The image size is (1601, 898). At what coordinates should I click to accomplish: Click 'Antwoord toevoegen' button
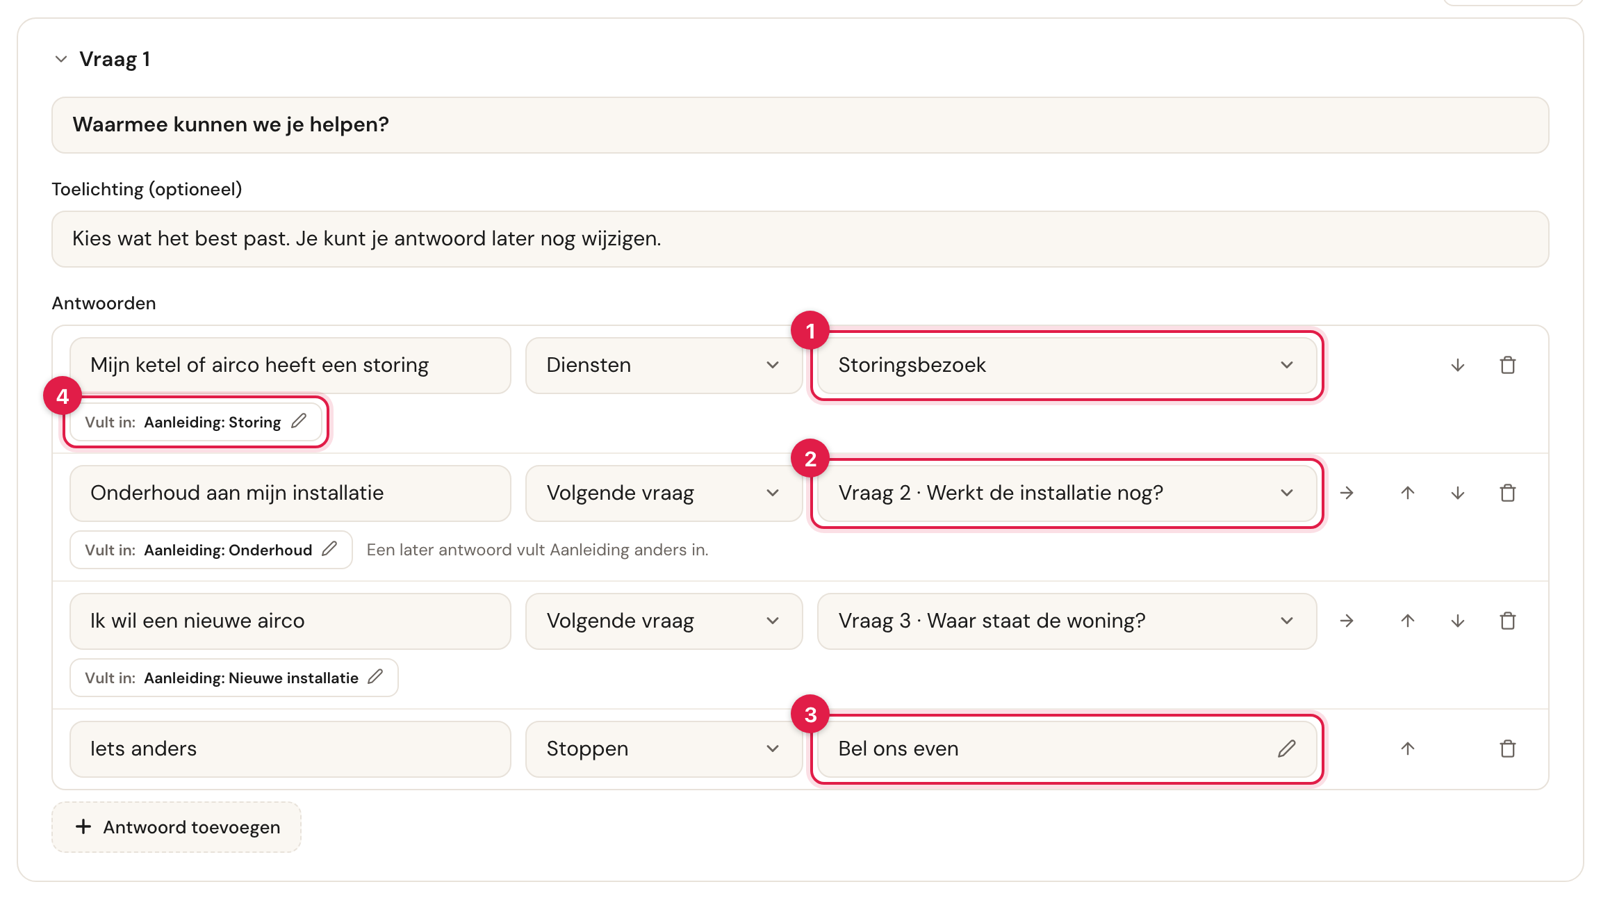176,827
